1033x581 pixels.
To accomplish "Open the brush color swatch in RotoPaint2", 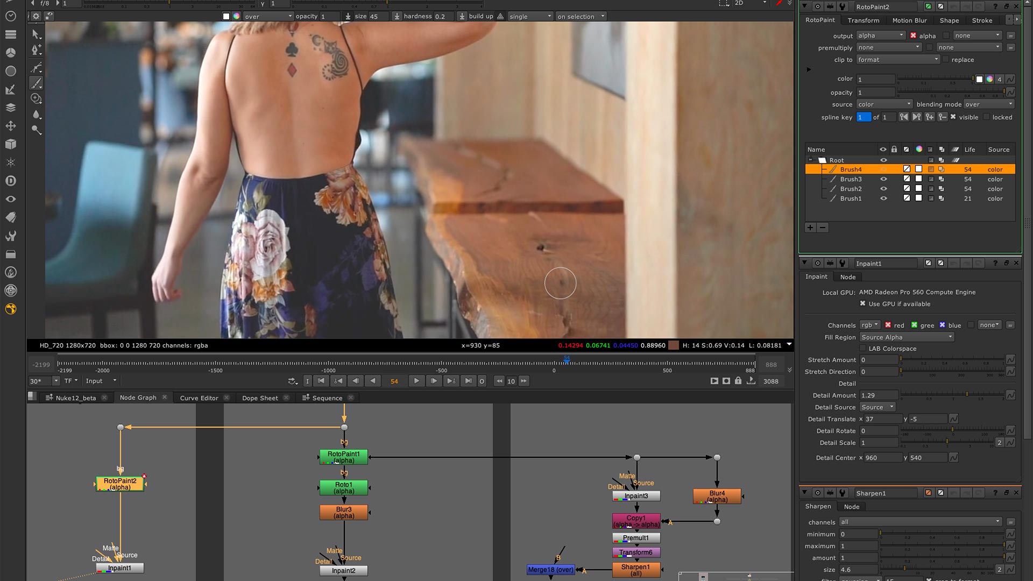I will [x=980, y=79].
